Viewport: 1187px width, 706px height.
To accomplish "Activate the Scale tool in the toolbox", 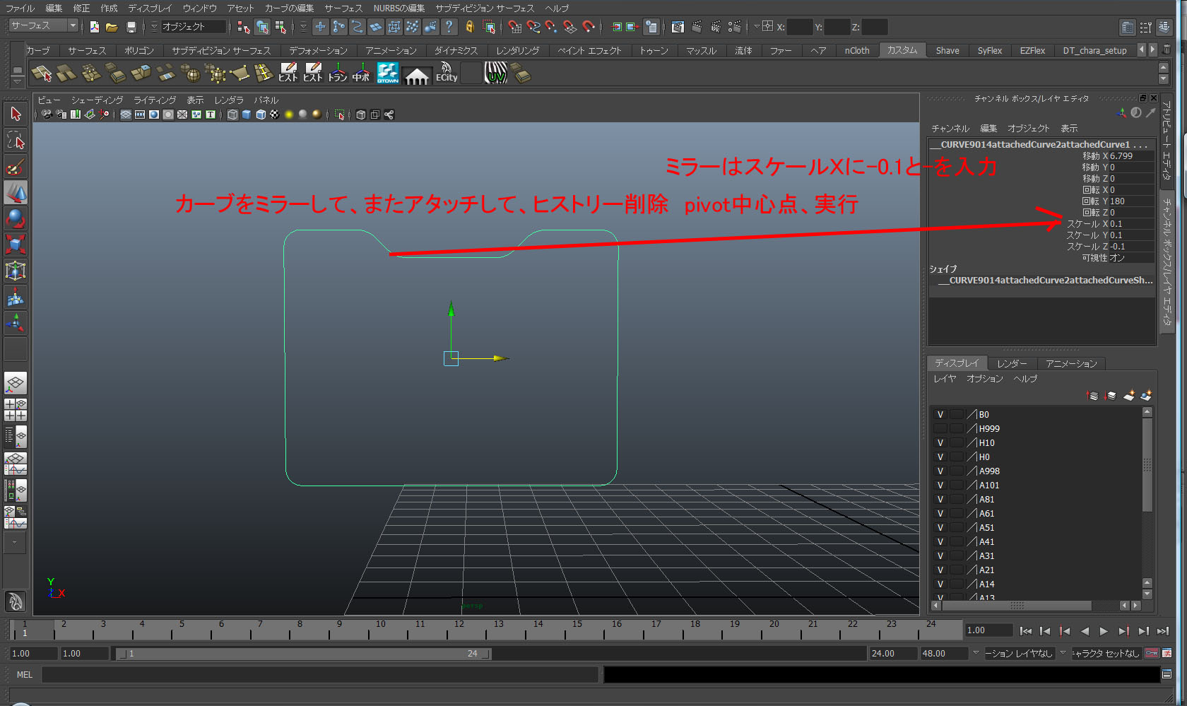I will pyautogui.click(x=16, y=245).
